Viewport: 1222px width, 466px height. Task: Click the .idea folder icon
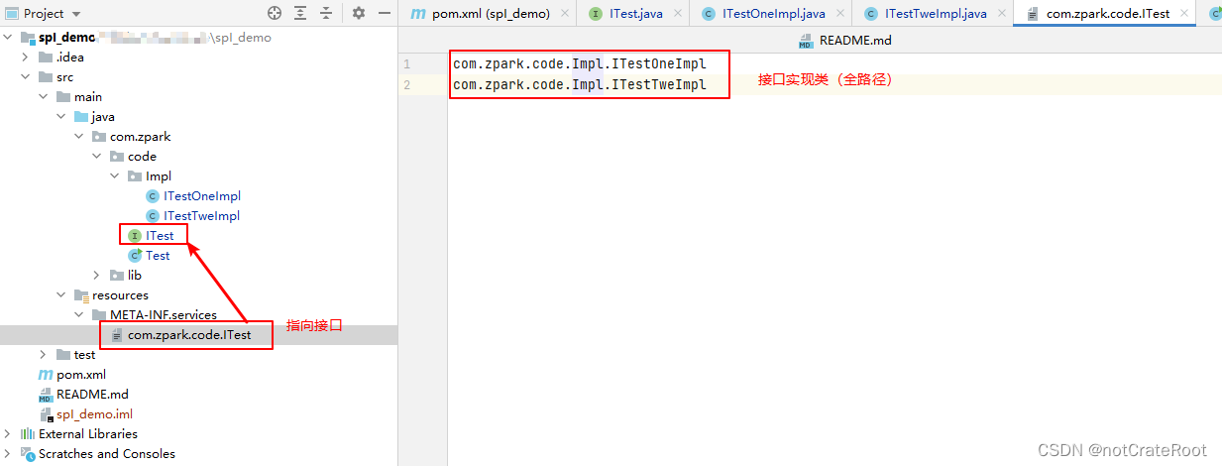click(45, 57)
